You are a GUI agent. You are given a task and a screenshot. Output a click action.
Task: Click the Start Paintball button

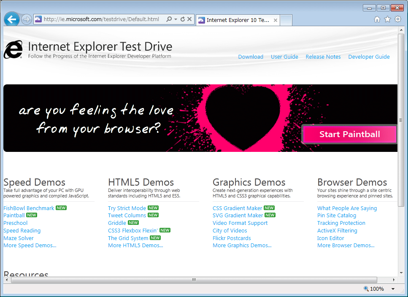tap(349, 134)
